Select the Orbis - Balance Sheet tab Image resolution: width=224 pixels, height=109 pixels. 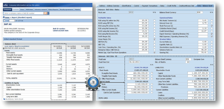tap(205, 6)
